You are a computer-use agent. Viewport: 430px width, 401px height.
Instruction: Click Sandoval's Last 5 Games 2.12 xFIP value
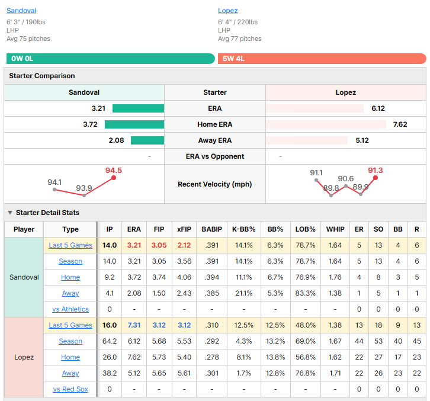coord(184,245)
